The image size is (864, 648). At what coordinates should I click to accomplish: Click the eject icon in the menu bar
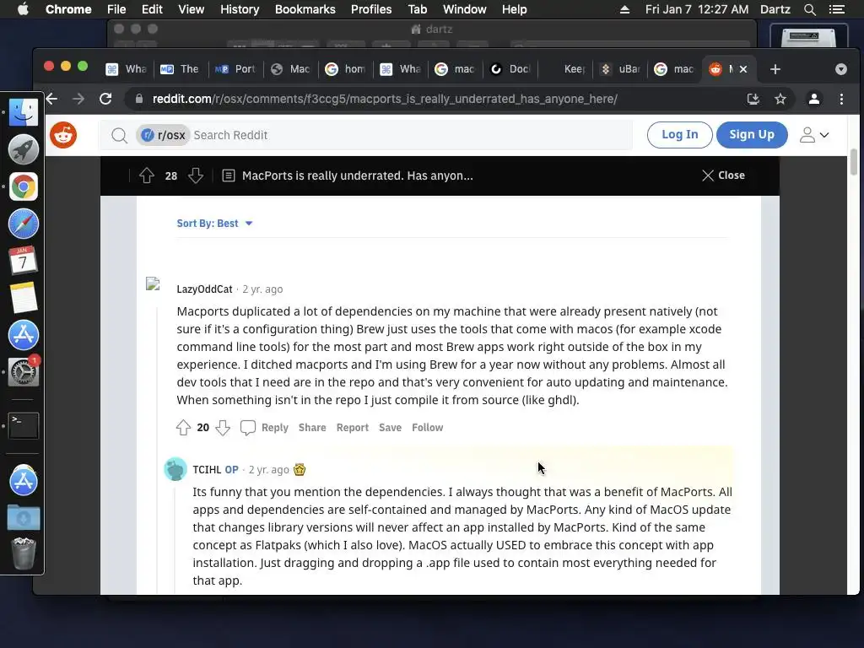(x=624, y=9)
